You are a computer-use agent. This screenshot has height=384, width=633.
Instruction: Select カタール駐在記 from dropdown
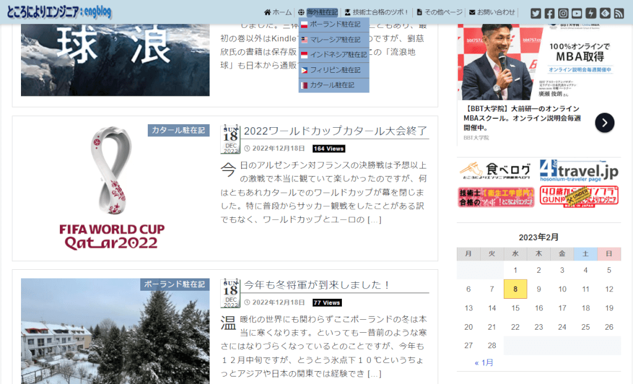tap(334, 85)
